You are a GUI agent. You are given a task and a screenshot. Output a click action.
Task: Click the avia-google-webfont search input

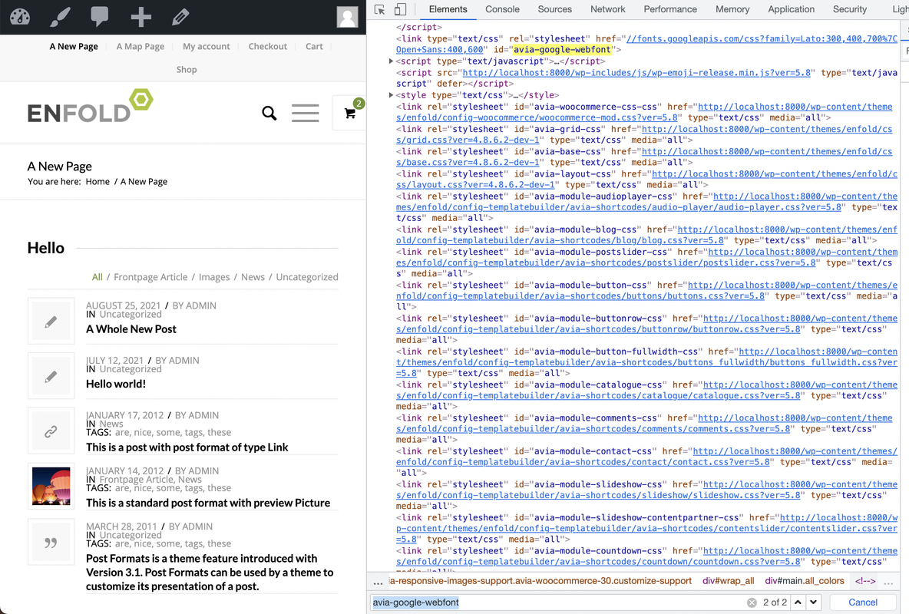click(x=559, y=602)
